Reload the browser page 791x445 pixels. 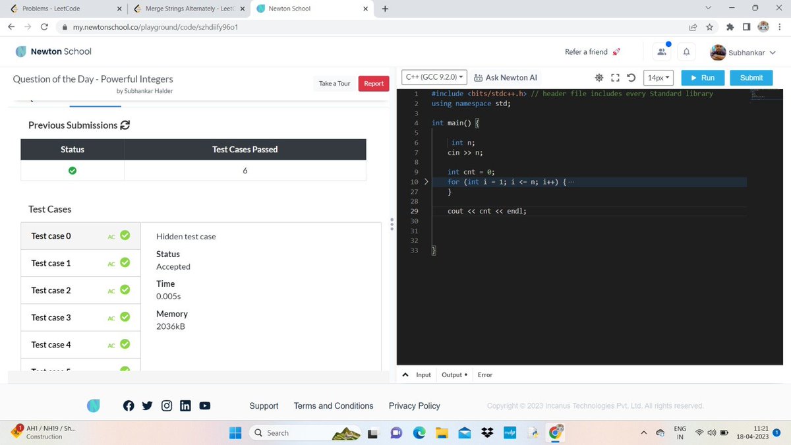pos(44,27)
